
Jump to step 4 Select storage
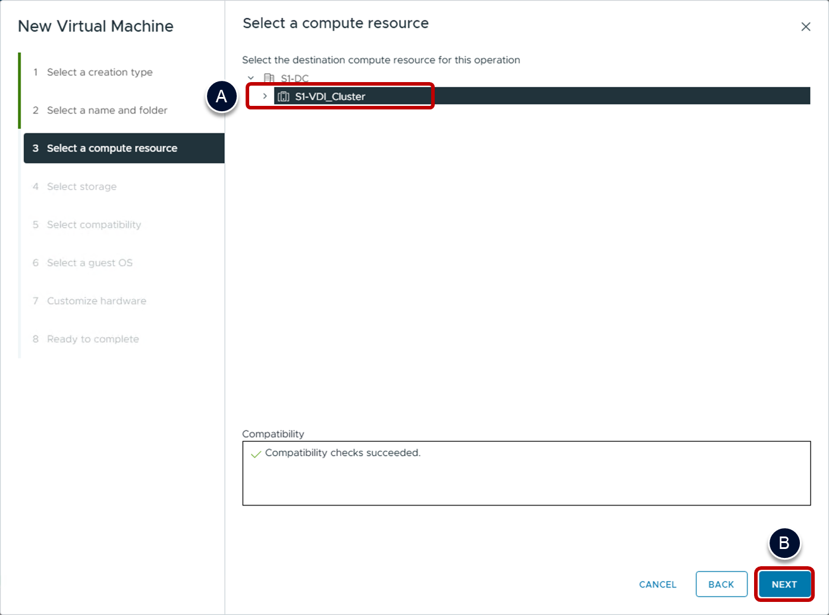[81, 186]
